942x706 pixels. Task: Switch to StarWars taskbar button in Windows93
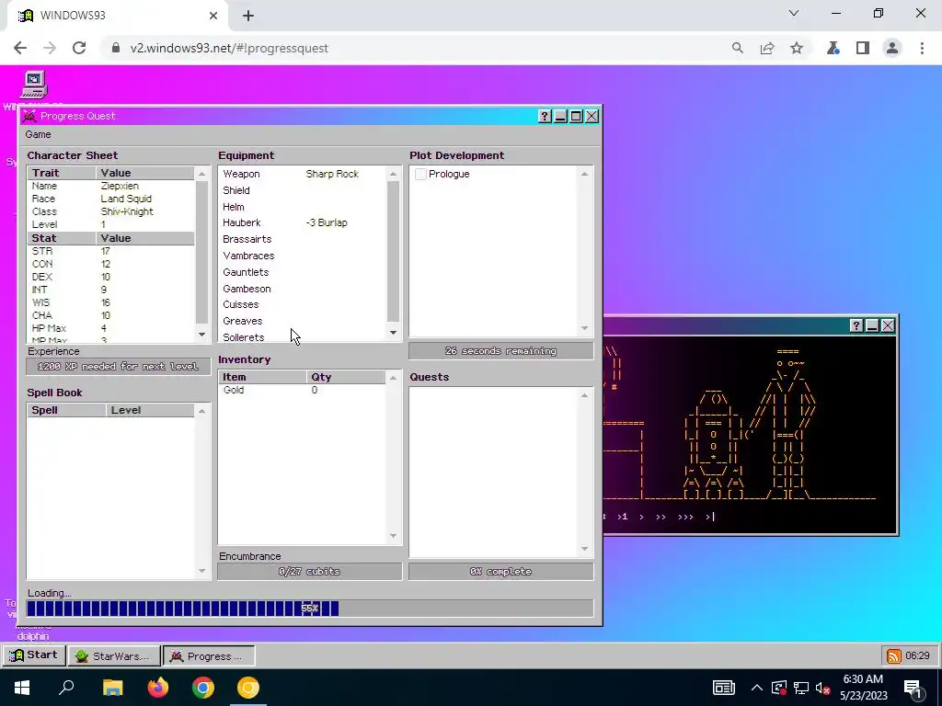click(x=114, y=656)
